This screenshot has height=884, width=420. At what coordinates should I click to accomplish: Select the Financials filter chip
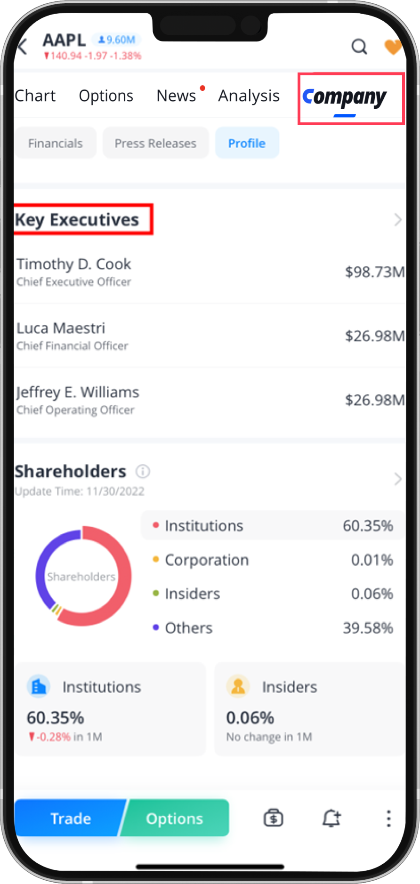pos(55,143)
